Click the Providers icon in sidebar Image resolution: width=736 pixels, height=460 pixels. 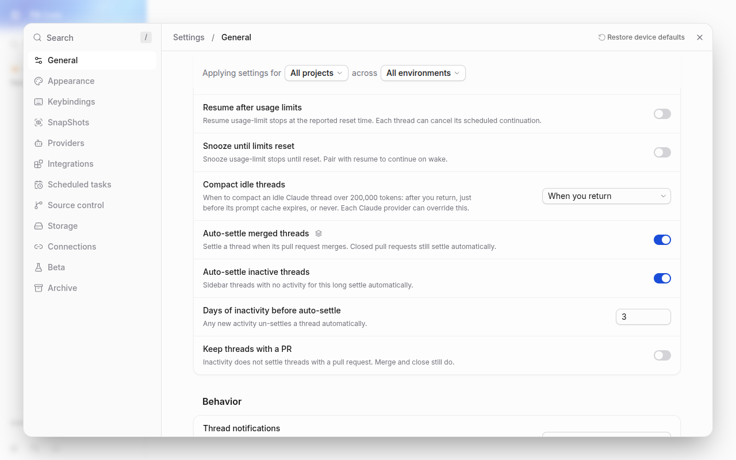(x=39, y=143)
